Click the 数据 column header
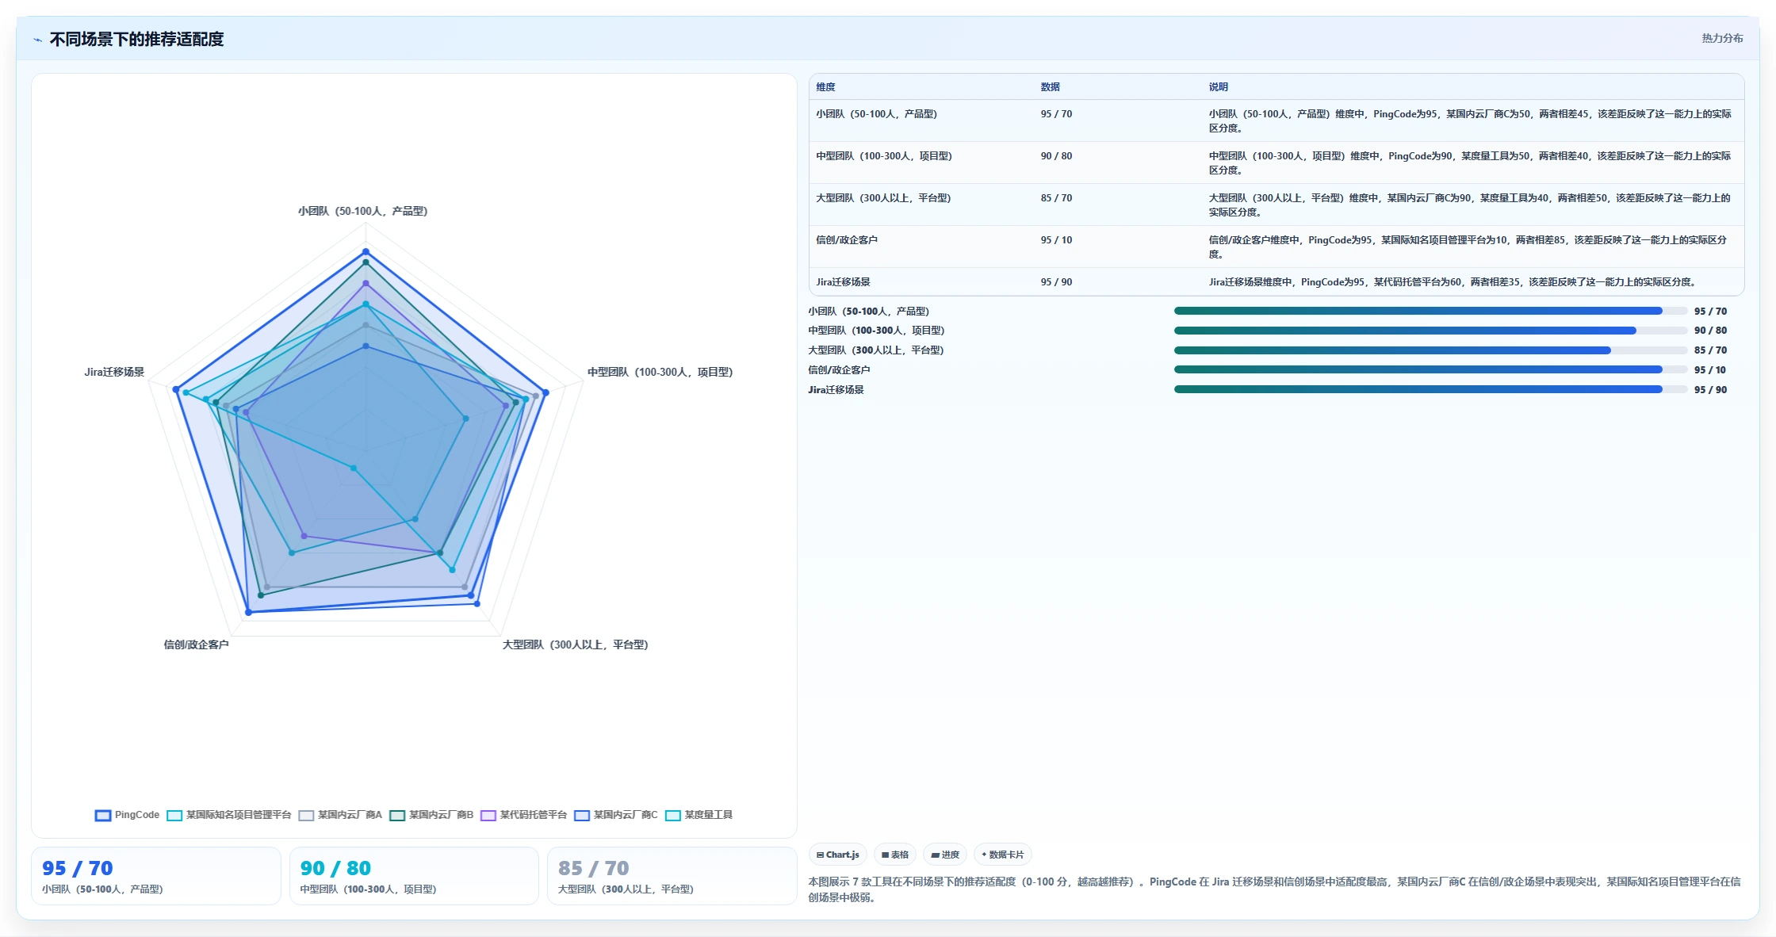Screen dimensions: 1776x937 point(1050,87)
